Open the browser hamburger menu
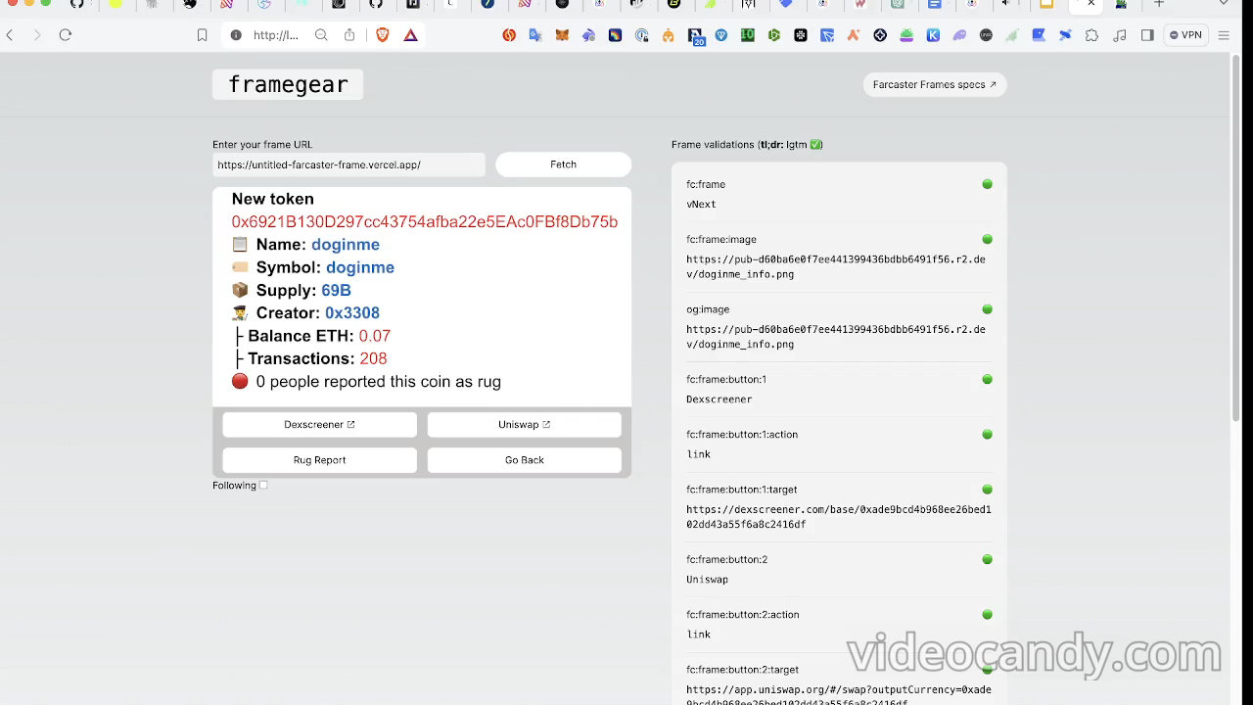The height and width of the screenshot is (705, 1253). 1224,35
